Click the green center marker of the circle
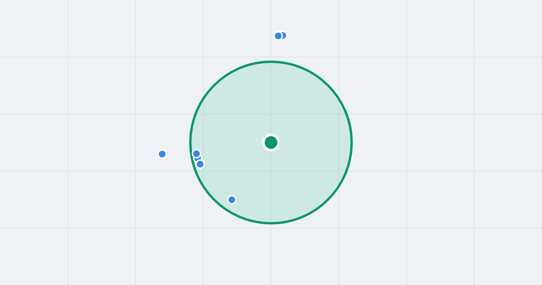The image size is (542, 285). click(x=271, y=142)
